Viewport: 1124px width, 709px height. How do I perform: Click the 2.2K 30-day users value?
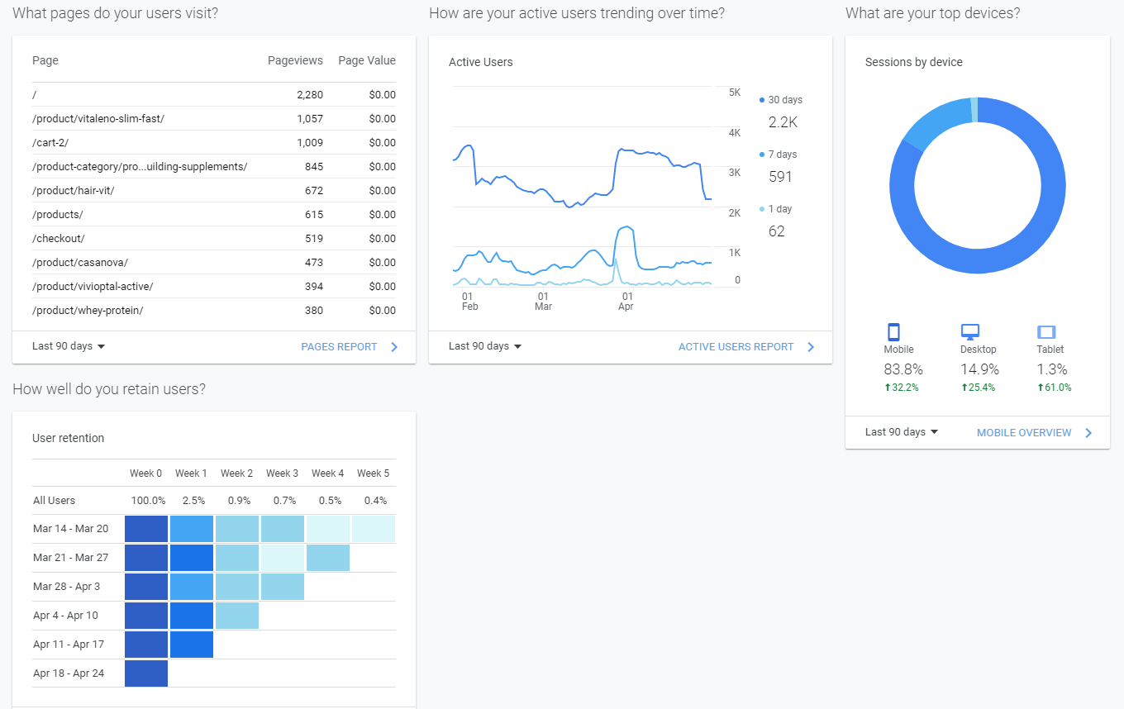(x=783, y=122)
